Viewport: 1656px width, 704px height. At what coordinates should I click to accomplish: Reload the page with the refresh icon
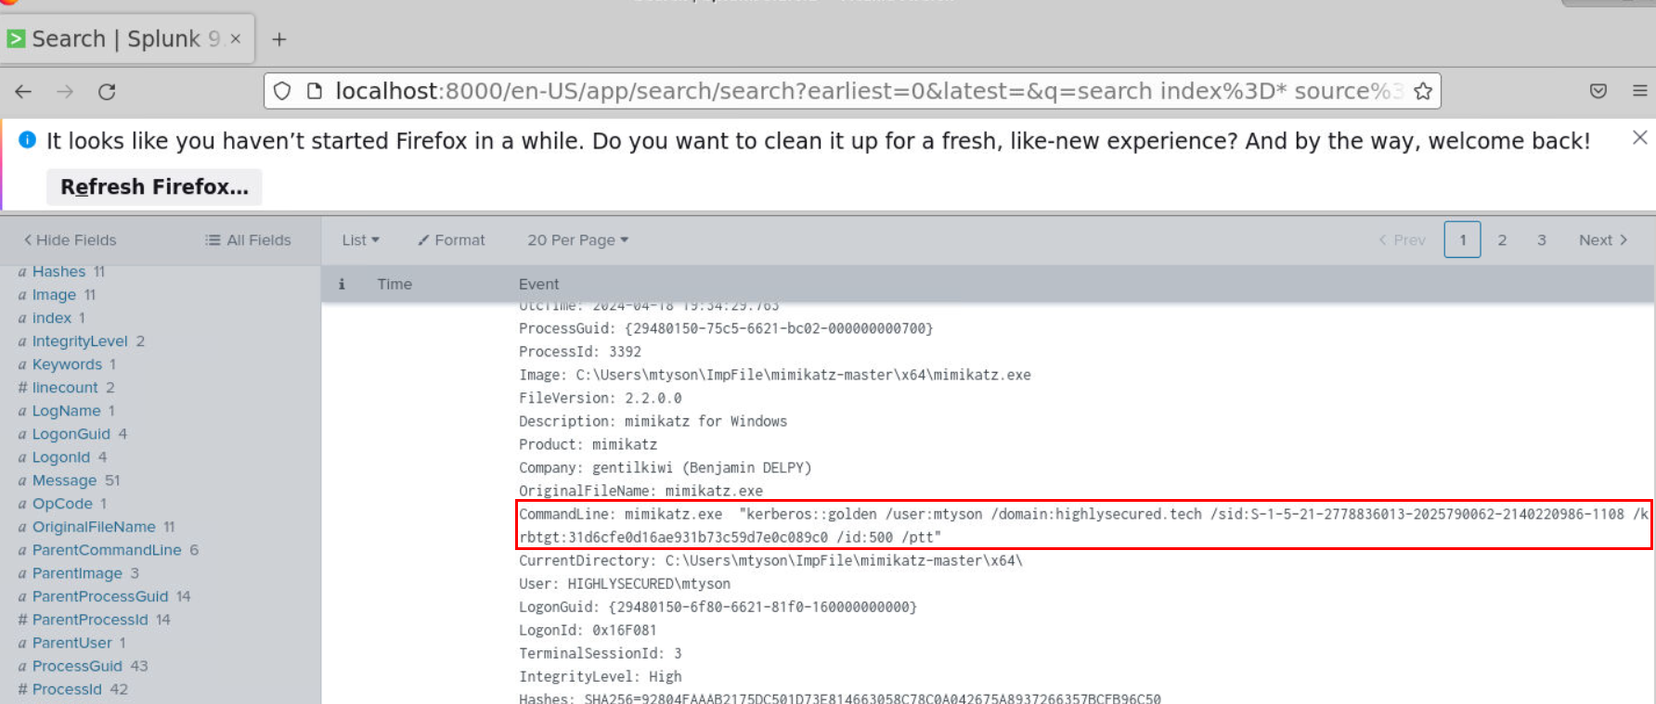(107, 91)
